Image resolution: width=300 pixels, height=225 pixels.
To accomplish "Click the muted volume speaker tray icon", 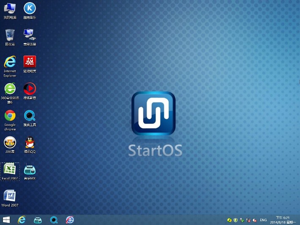I will click(x=254, y=220).
